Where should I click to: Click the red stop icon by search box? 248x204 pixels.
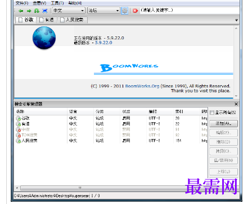click(x=135, y=11)
